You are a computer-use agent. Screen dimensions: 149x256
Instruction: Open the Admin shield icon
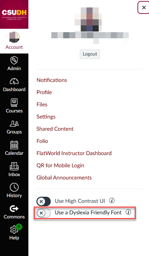tap(14, 60)
